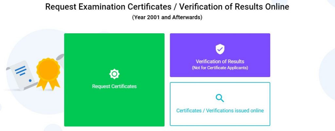
Task: Click the scroll document illustration
Action: [x=21, y=75]
